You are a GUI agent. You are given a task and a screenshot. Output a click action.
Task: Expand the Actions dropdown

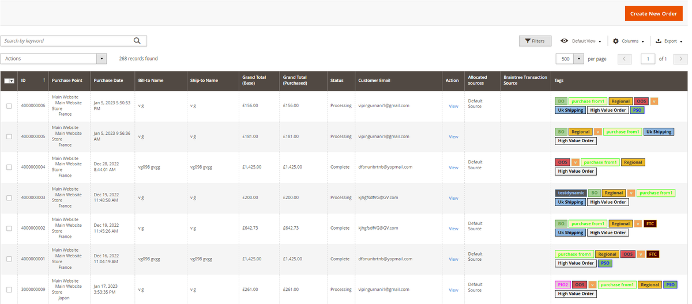coord(101,59)
